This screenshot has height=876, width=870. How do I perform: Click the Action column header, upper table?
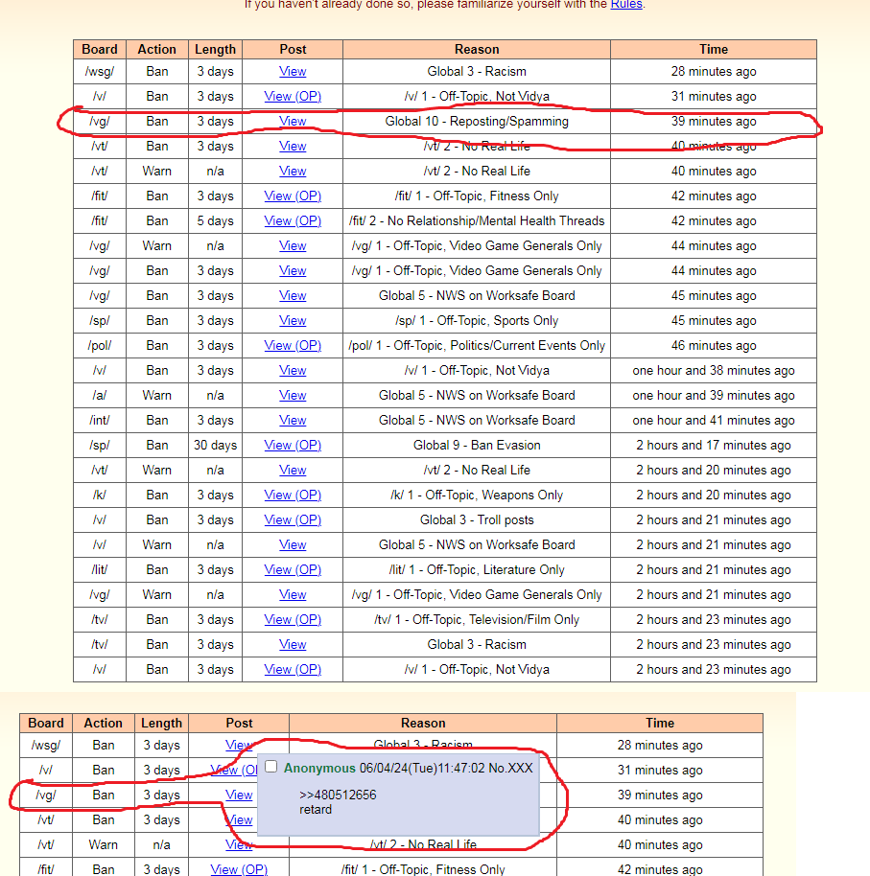tap(157, 49)
